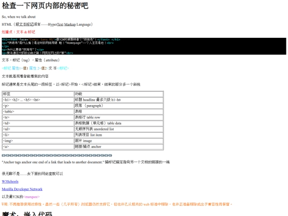Click the cell containing 'unordered list'
288x216 pixels.
(118, 129)
